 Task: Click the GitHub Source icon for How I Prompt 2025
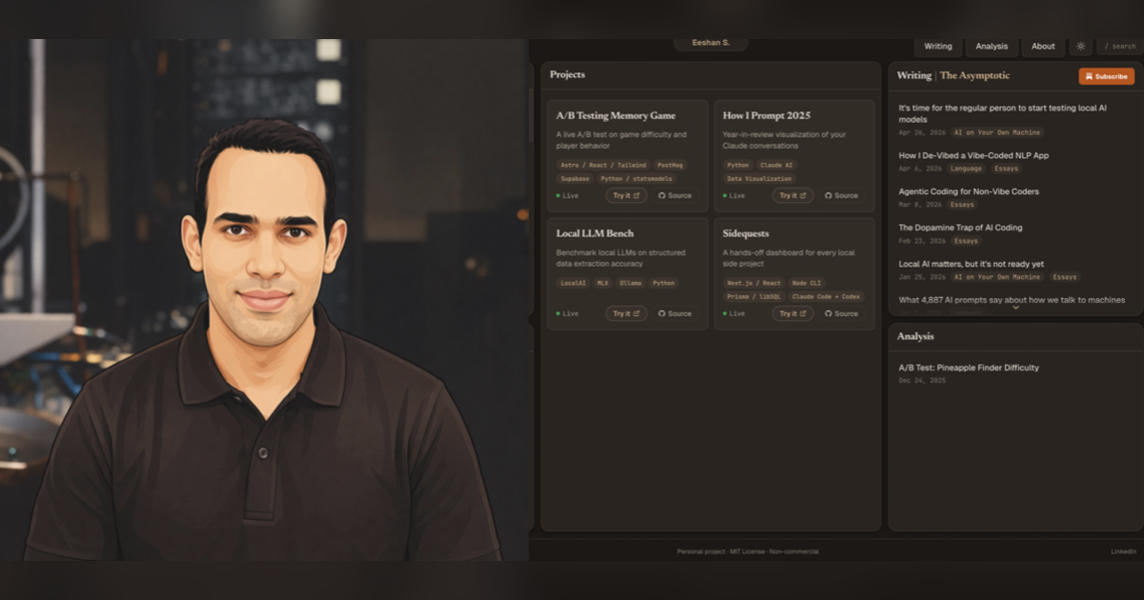[828, 195]
